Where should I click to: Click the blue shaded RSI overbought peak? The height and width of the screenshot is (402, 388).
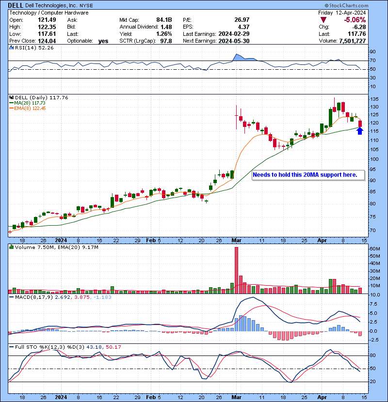pos(242,58)
